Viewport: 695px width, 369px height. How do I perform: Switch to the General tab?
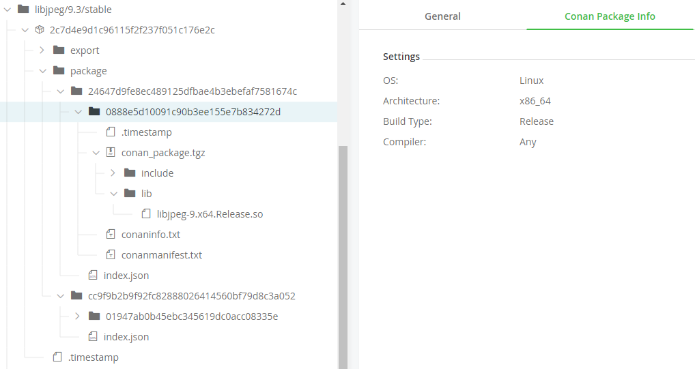(442, 16)
